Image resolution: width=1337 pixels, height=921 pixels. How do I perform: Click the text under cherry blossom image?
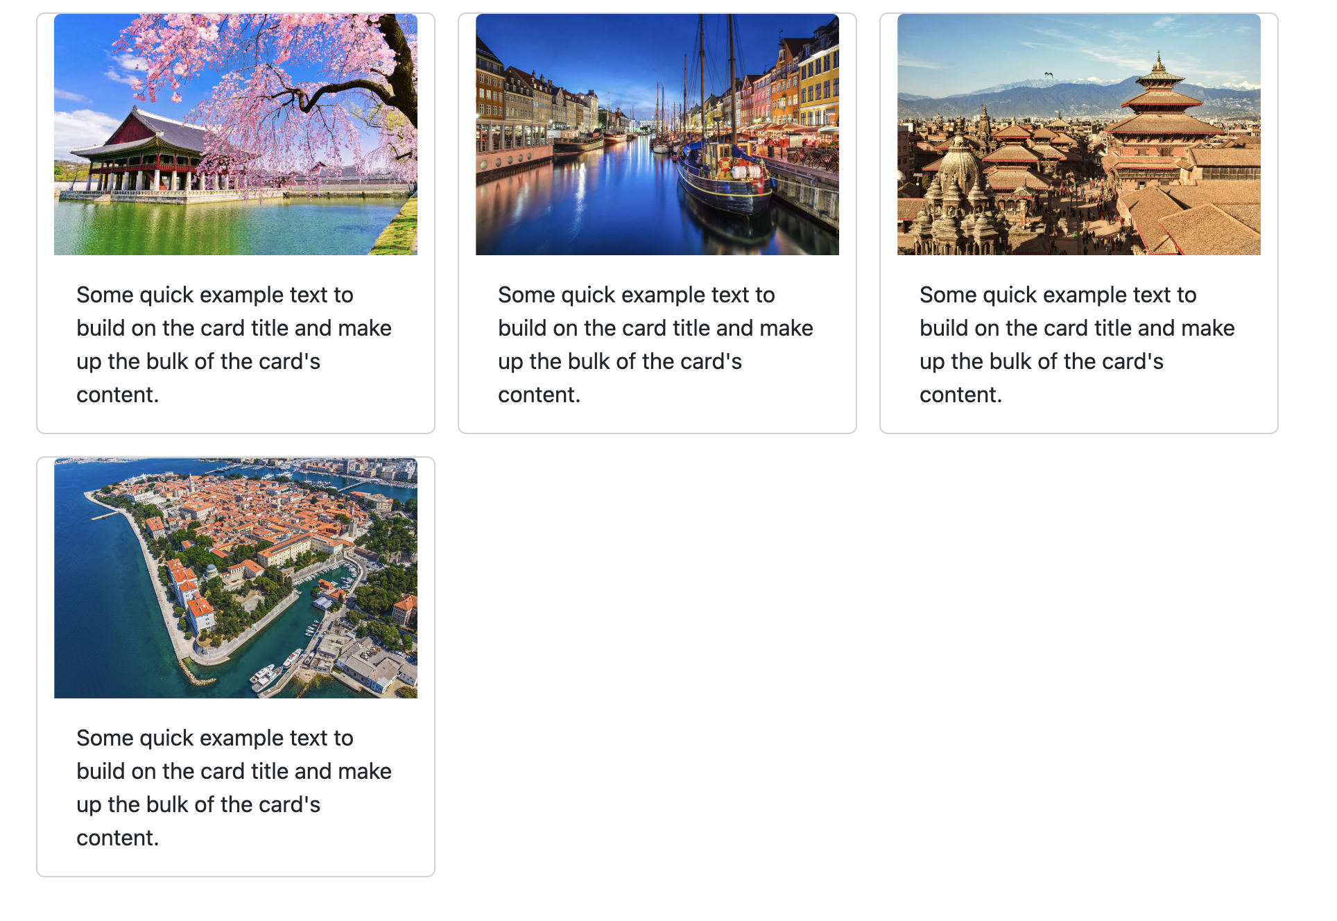(234, 345)
